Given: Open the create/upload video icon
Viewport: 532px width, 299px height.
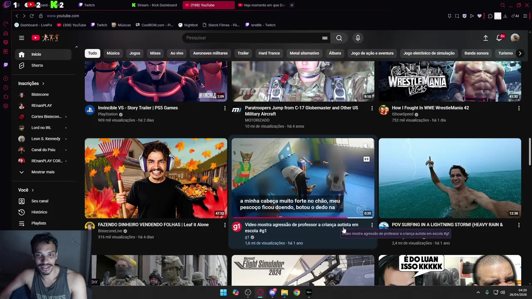Looking at the screenshot, I should tap(485, 38).
